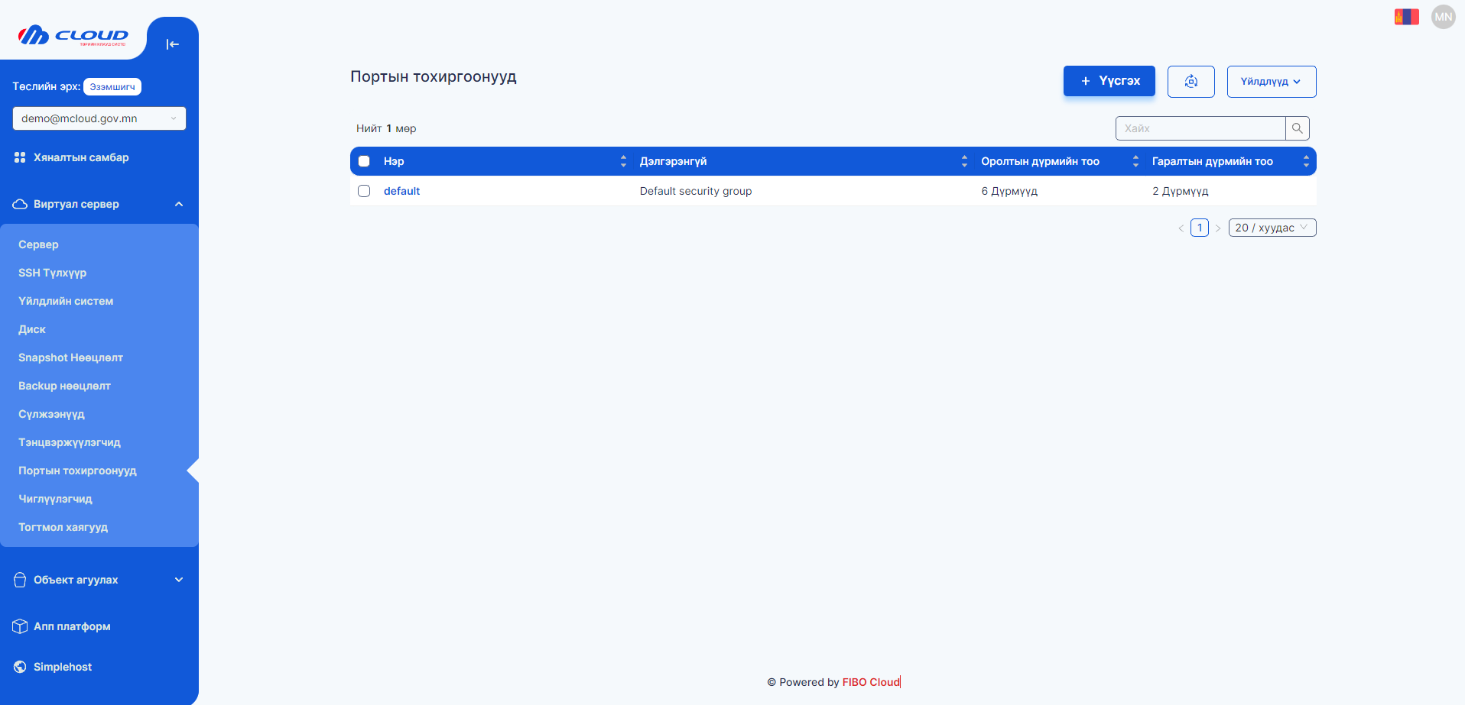Open SSH Түлхүүр in the sidebar
Screen dimensions: 1465x705
coord(52,273)
